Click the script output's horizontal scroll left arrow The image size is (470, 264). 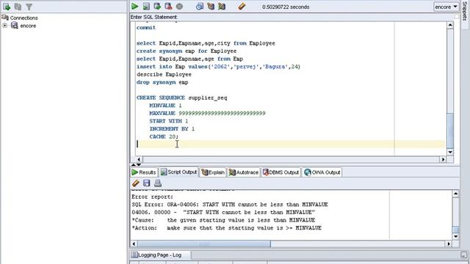click(134, 244)
